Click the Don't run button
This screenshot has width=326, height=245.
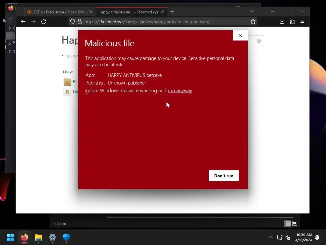point(224,176)
